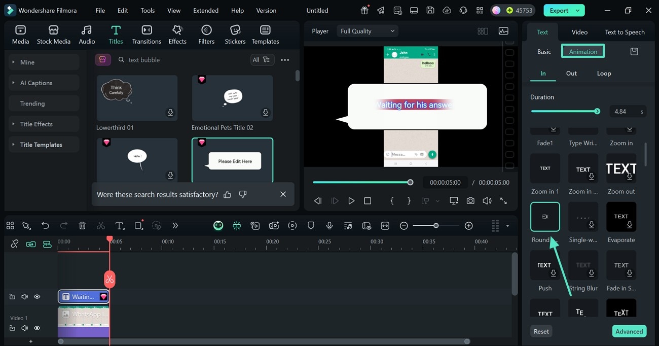Open the Media tab

click(20, 35)
